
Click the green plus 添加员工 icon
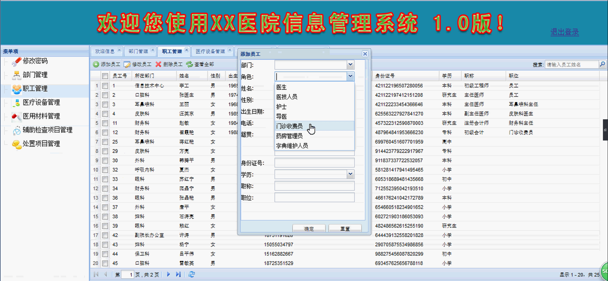tap(96, 64)
